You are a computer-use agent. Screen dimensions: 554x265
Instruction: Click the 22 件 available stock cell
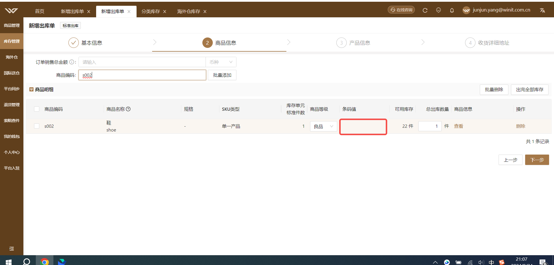point(408,126)
